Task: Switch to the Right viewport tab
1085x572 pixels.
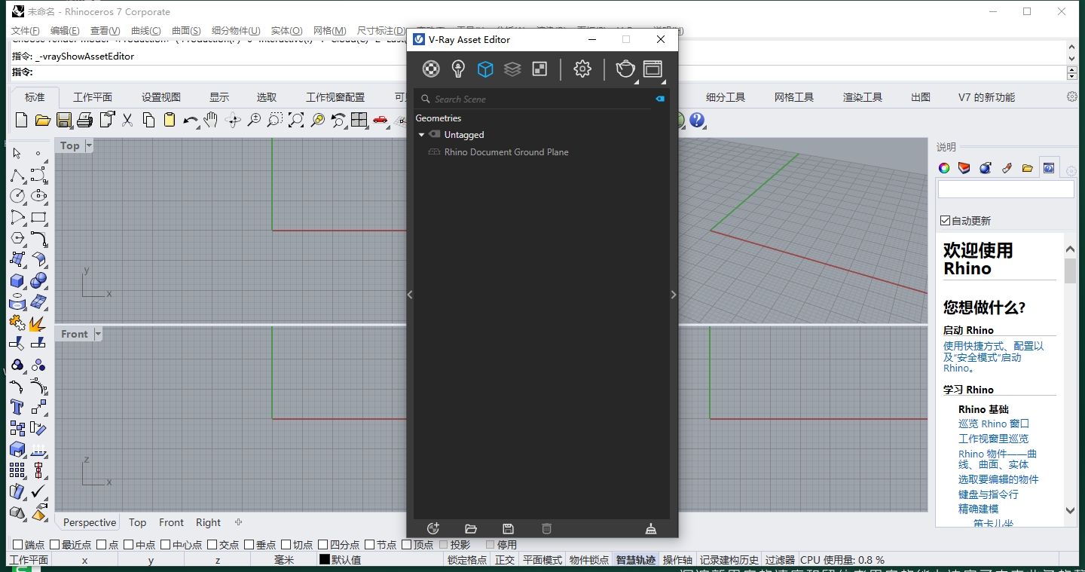Action: point(209,522)
